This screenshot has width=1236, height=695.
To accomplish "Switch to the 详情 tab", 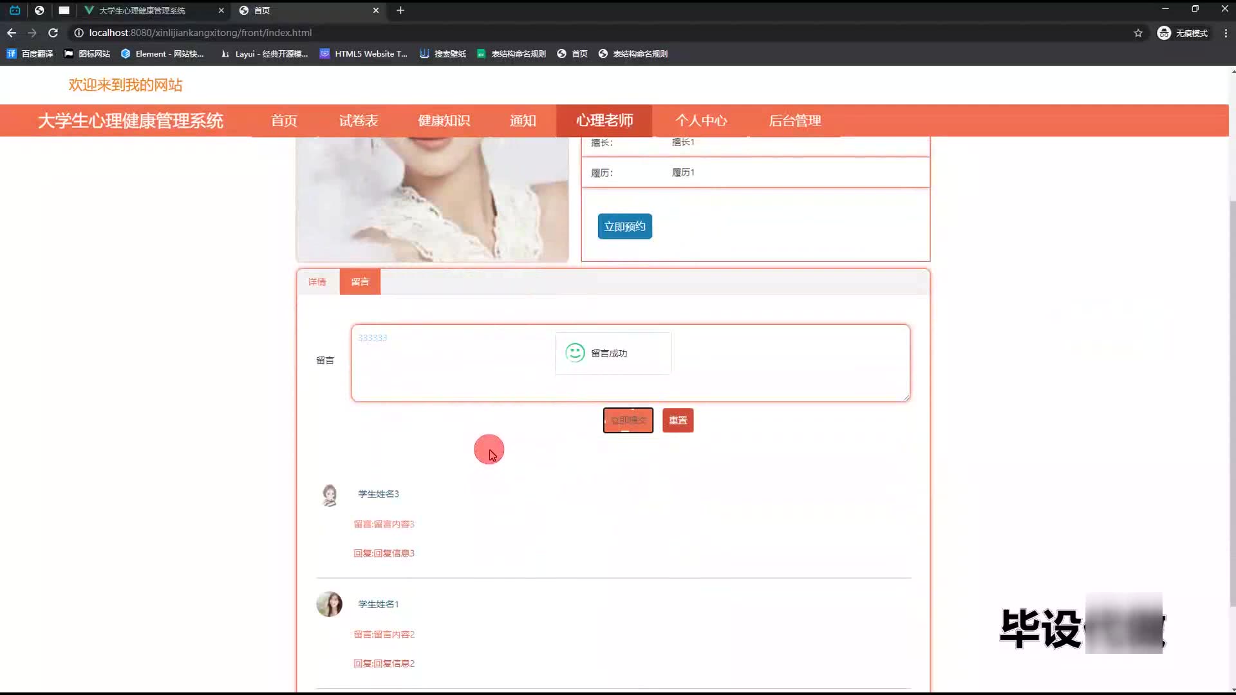I will click(317, 282).
